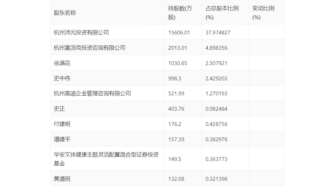Click percentage value 0.321396
Image resolution: width=335 pixels, height=186 pixels.
pos(217,179)
